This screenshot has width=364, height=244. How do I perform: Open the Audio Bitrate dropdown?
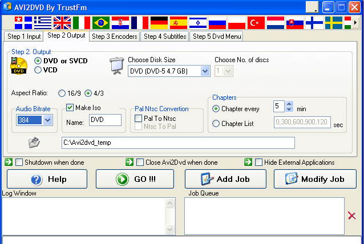pos(47,120)
